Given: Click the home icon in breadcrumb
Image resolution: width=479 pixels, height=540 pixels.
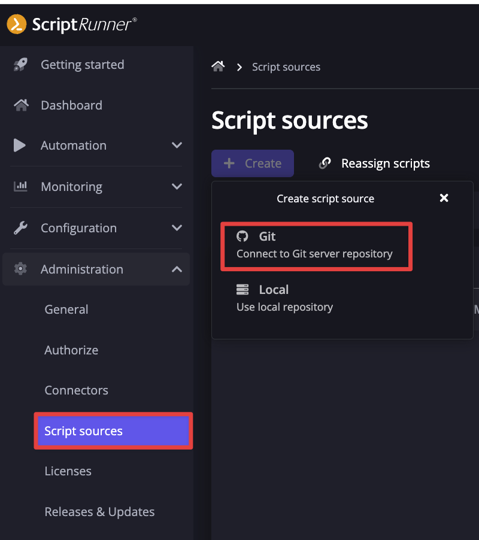Looking at the screenshot, I should click(x=218, y=66).
